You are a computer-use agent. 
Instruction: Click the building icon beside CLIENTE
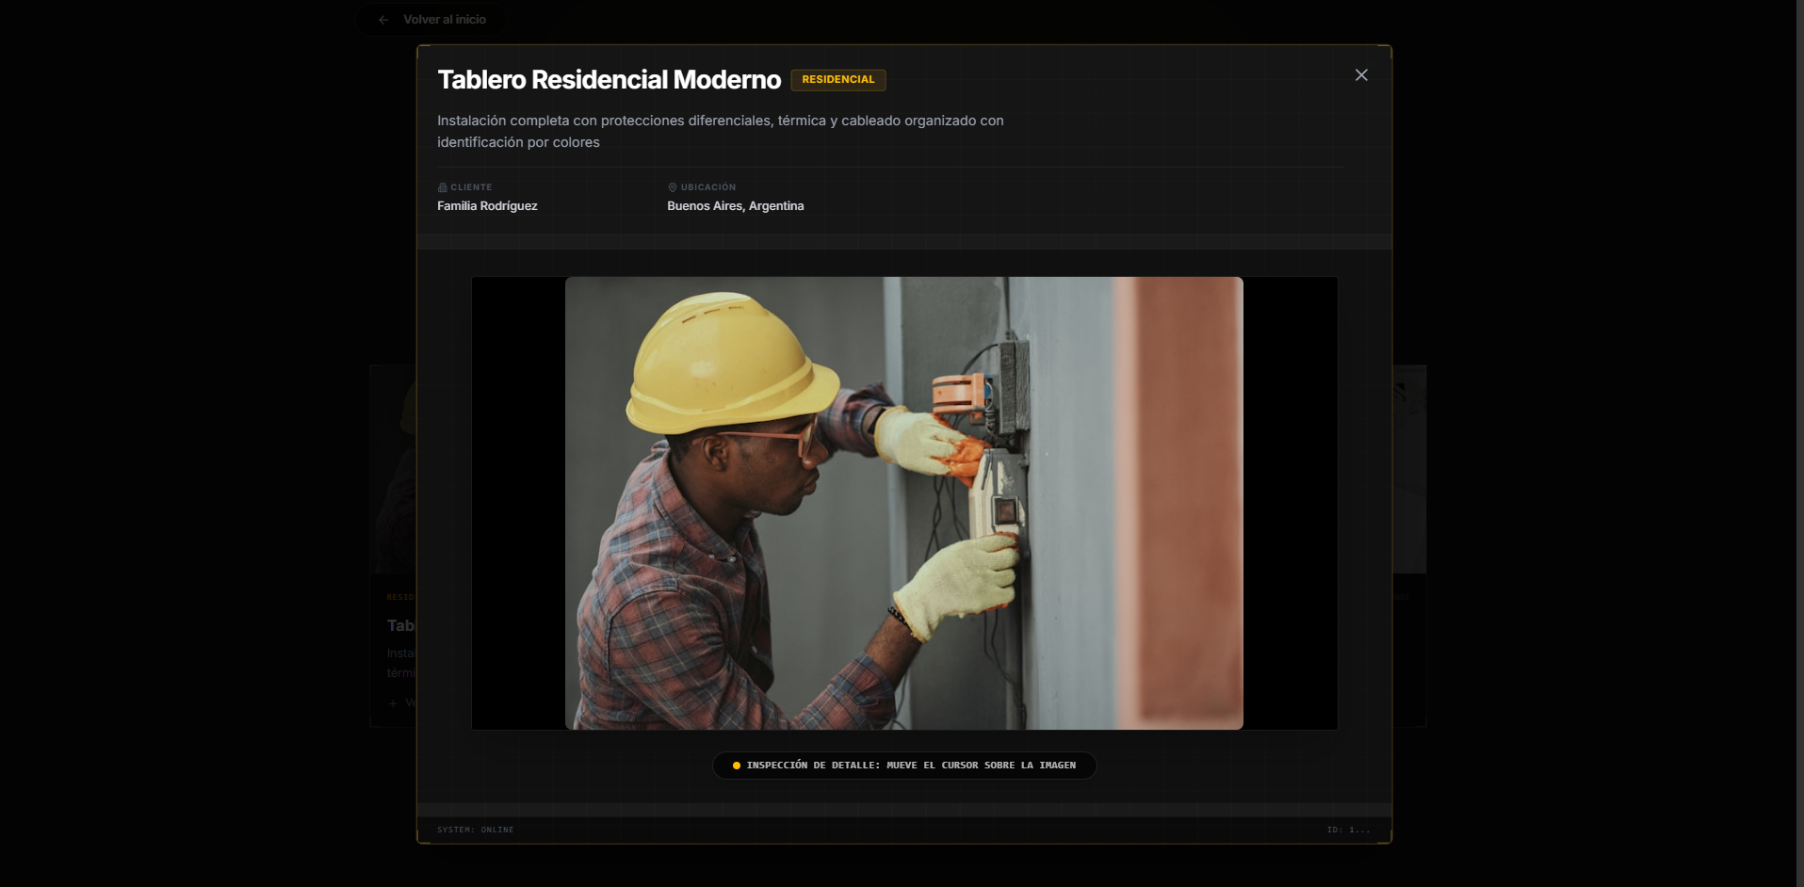coord(443,187)
